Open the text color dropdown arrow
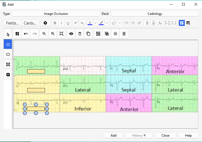This screenshot has width=202, height=142. (95, 23)
